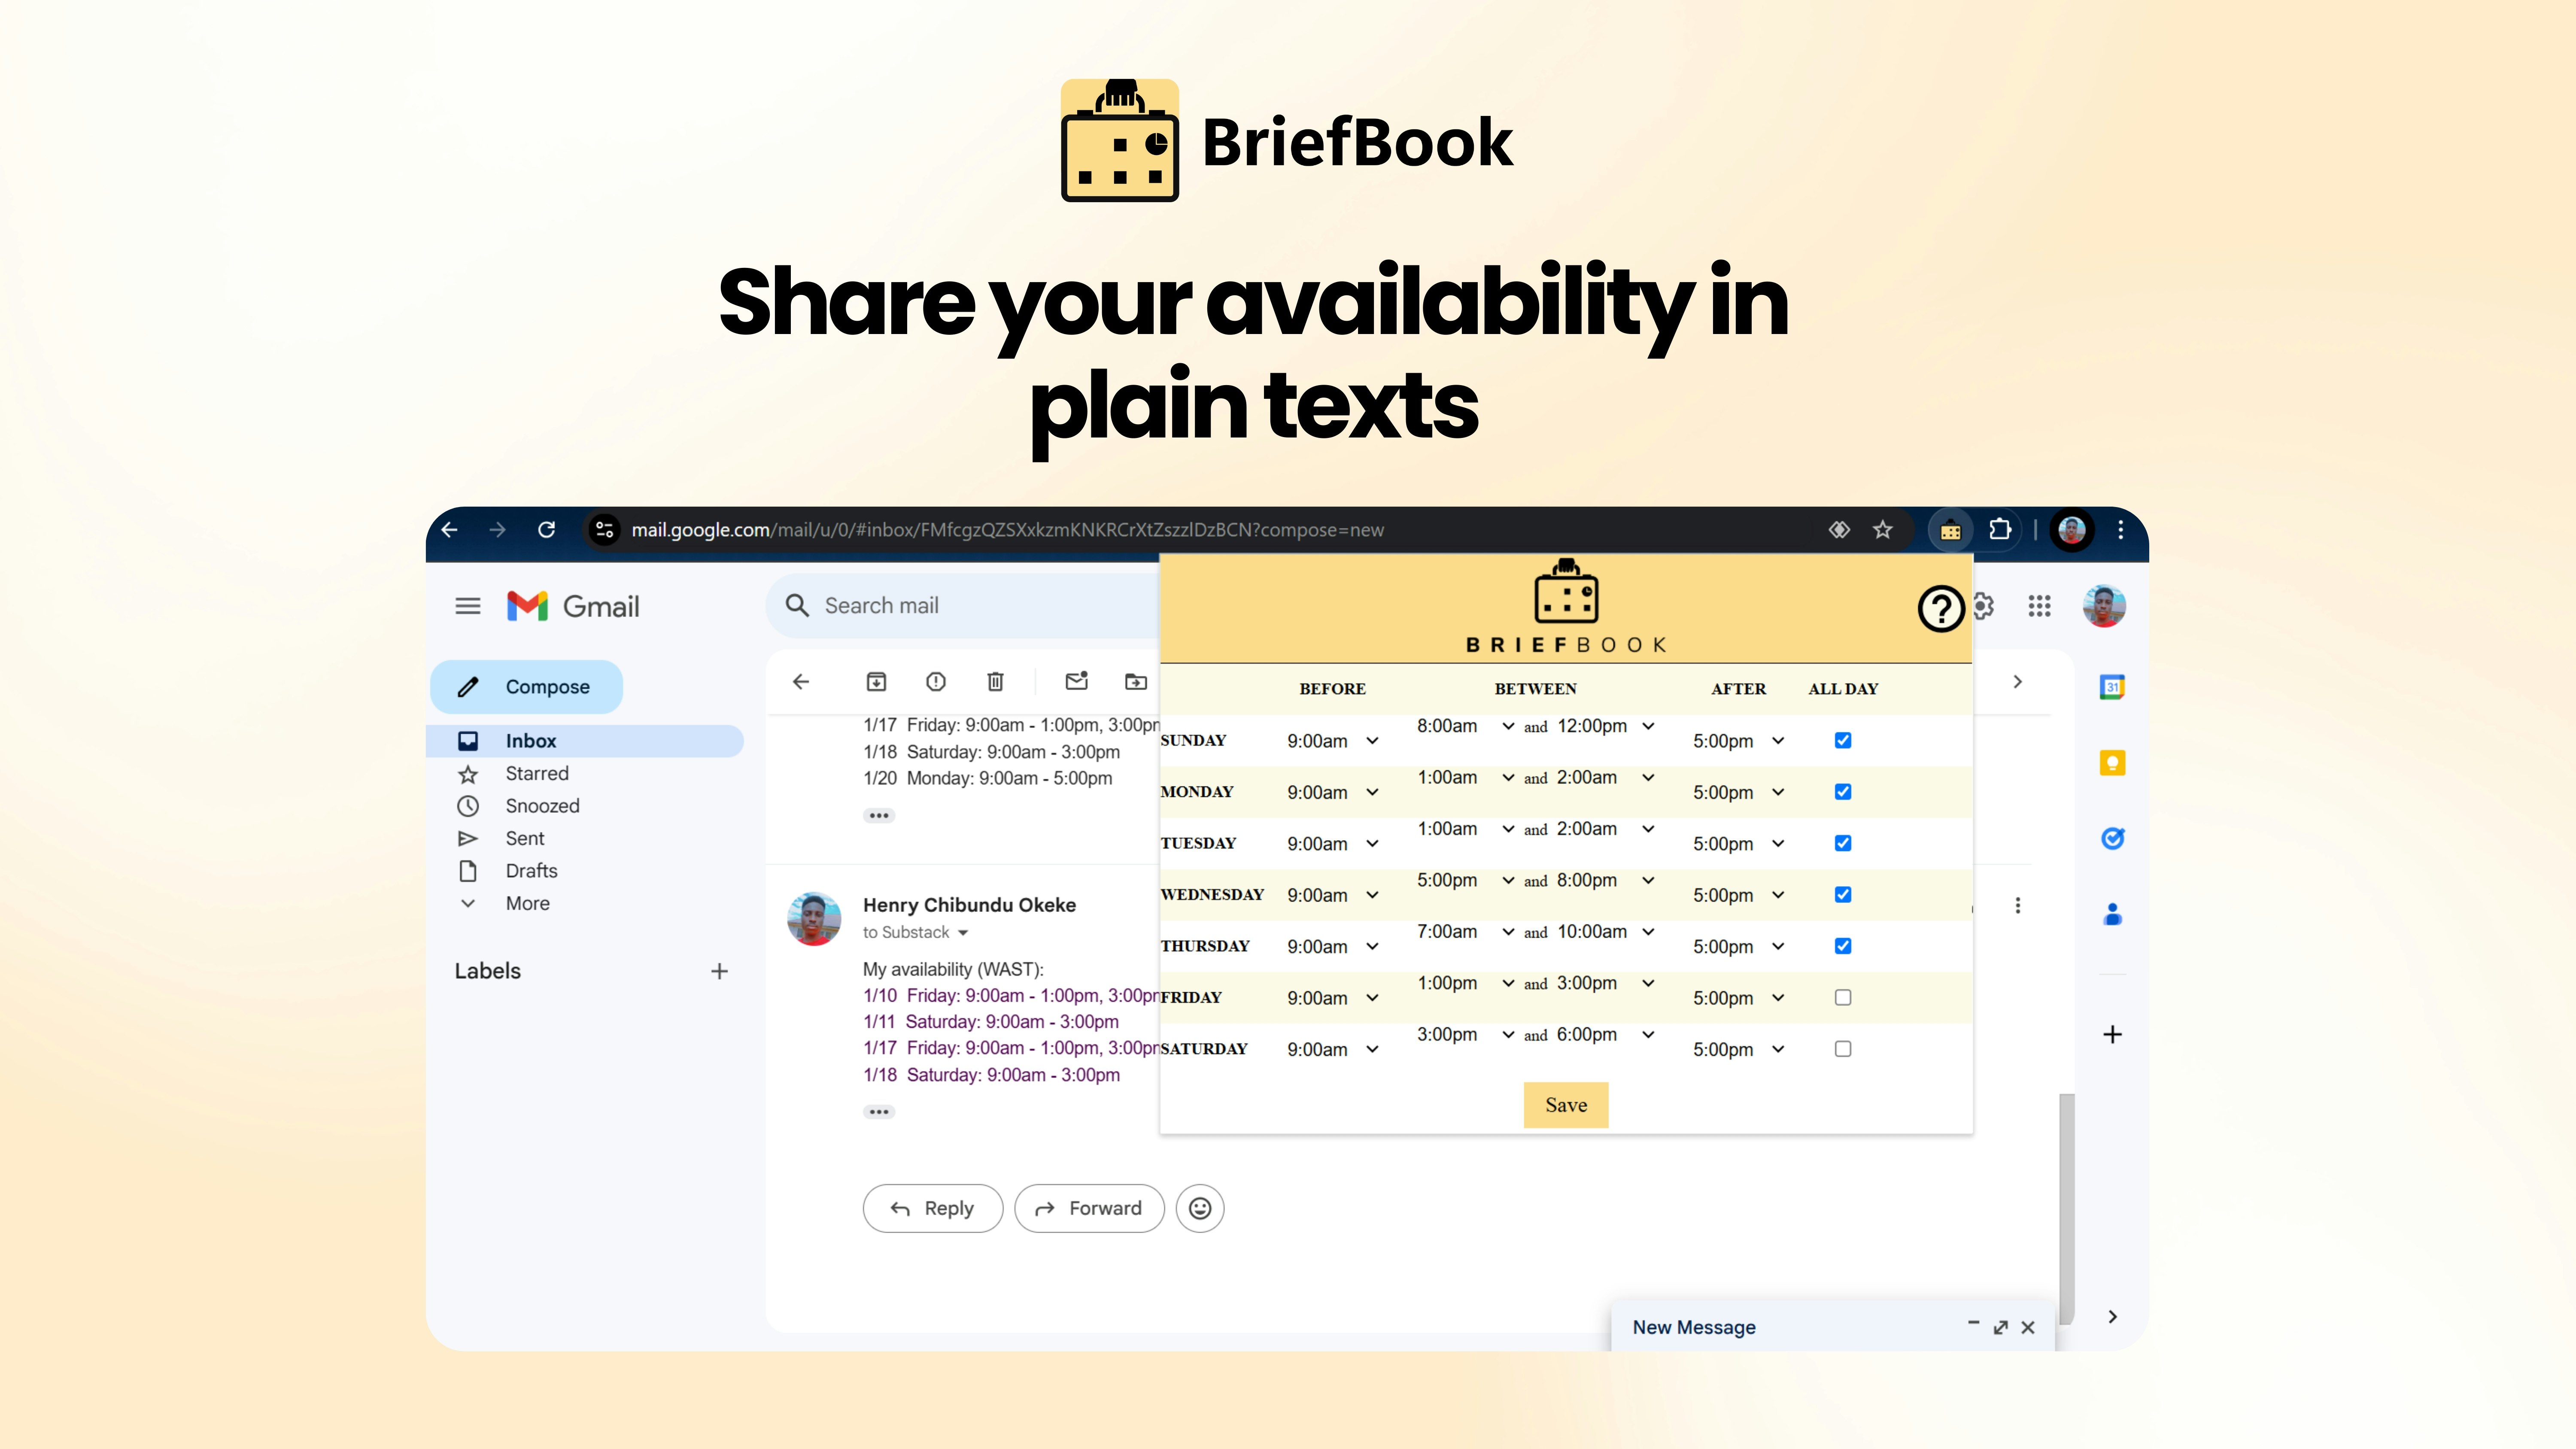Viewport: 2576px width, 1449px height.
Task: Open the Google apps grid
Action: coord(2039,606)
